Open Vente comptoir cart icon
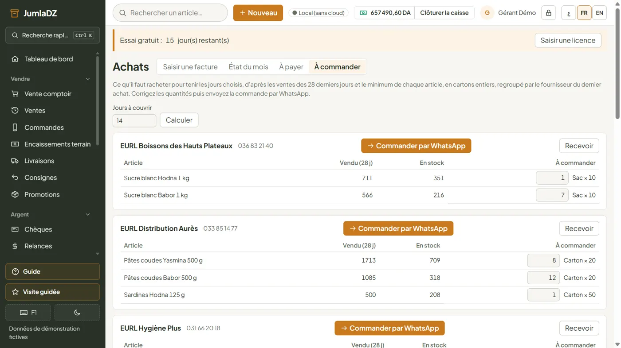The width and height of the screenshot is (621, 348). 15,94
